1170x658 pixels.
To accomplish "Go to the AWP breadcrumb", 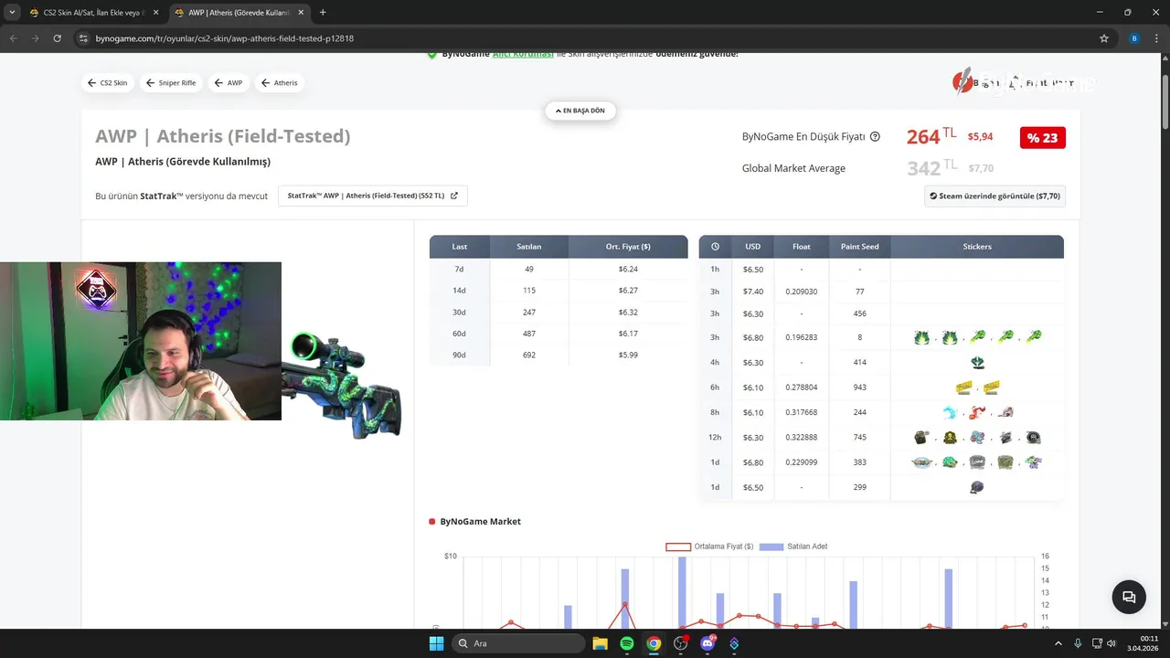I will (229, 82).
